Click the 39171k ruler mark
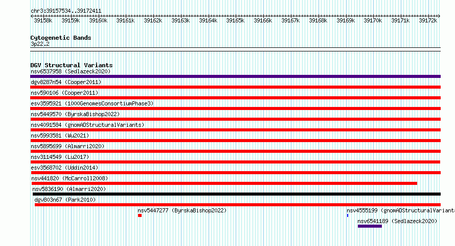The height and width of the screenshot is (246, 455). click(400, 20)
